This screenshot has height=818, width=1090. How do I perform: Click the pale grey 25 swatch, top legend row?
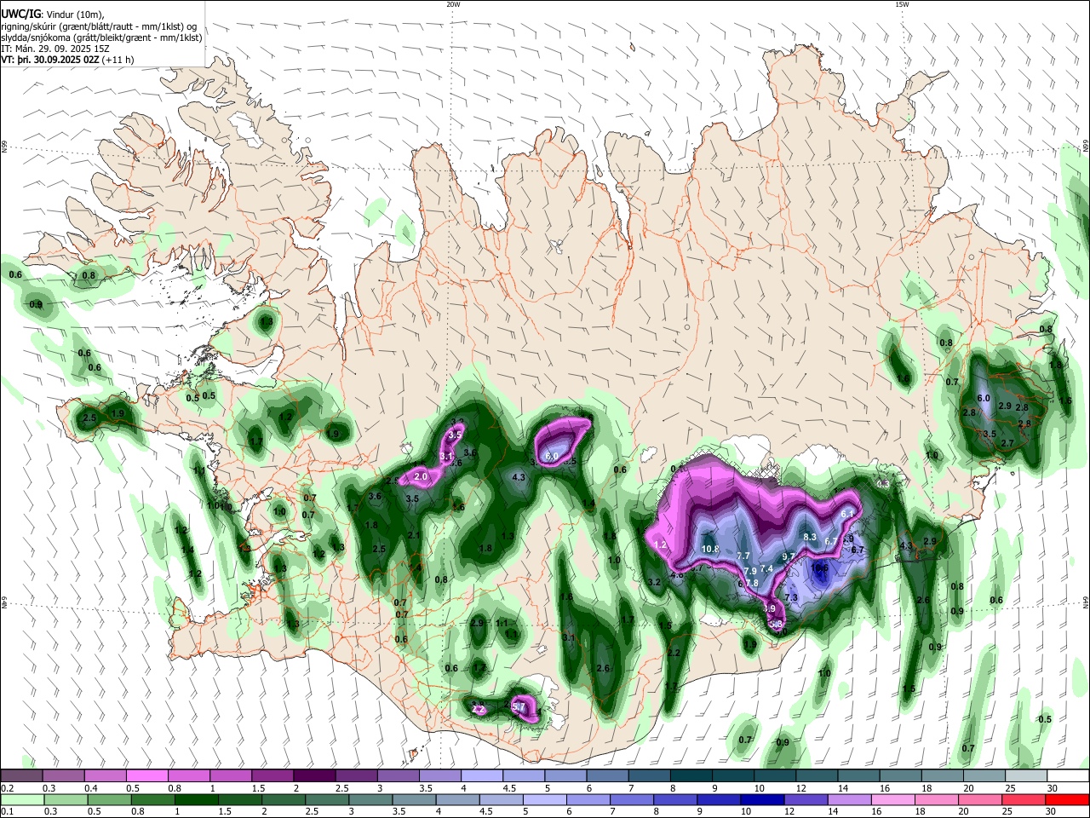(x=1026, y=775)
